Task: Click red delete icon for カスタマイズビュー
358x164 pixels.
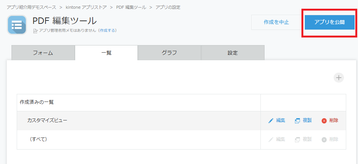Action: click(324, 121)
